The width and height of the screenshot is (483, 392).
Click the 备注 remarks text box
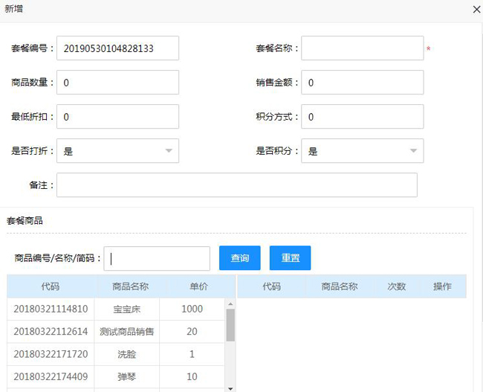point(236,185)
